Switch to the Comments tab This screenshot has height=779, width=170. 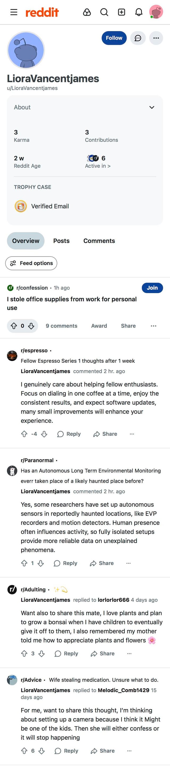99,241
